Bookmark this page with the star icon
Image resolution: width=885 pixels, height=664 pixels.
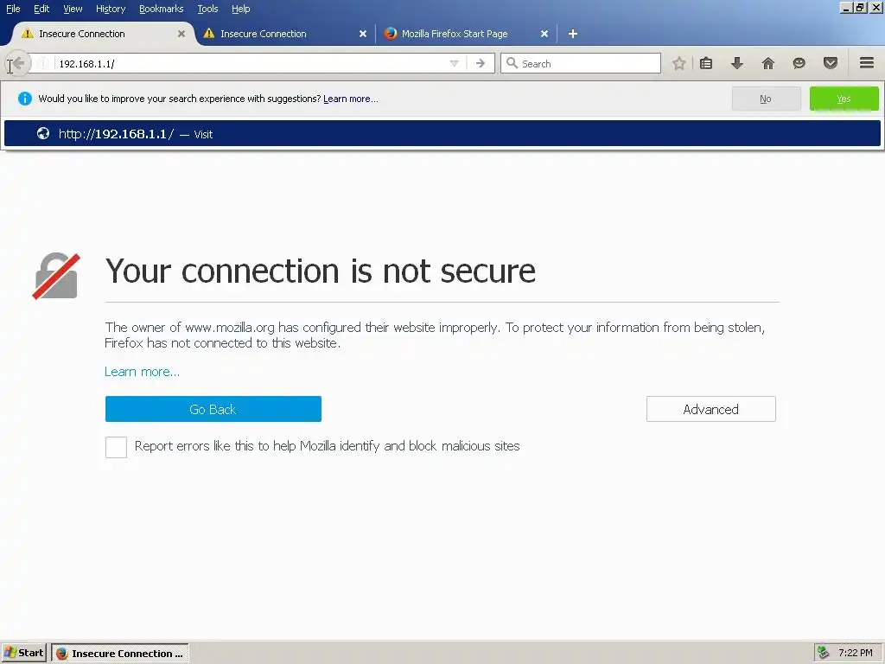coord(679,63)
